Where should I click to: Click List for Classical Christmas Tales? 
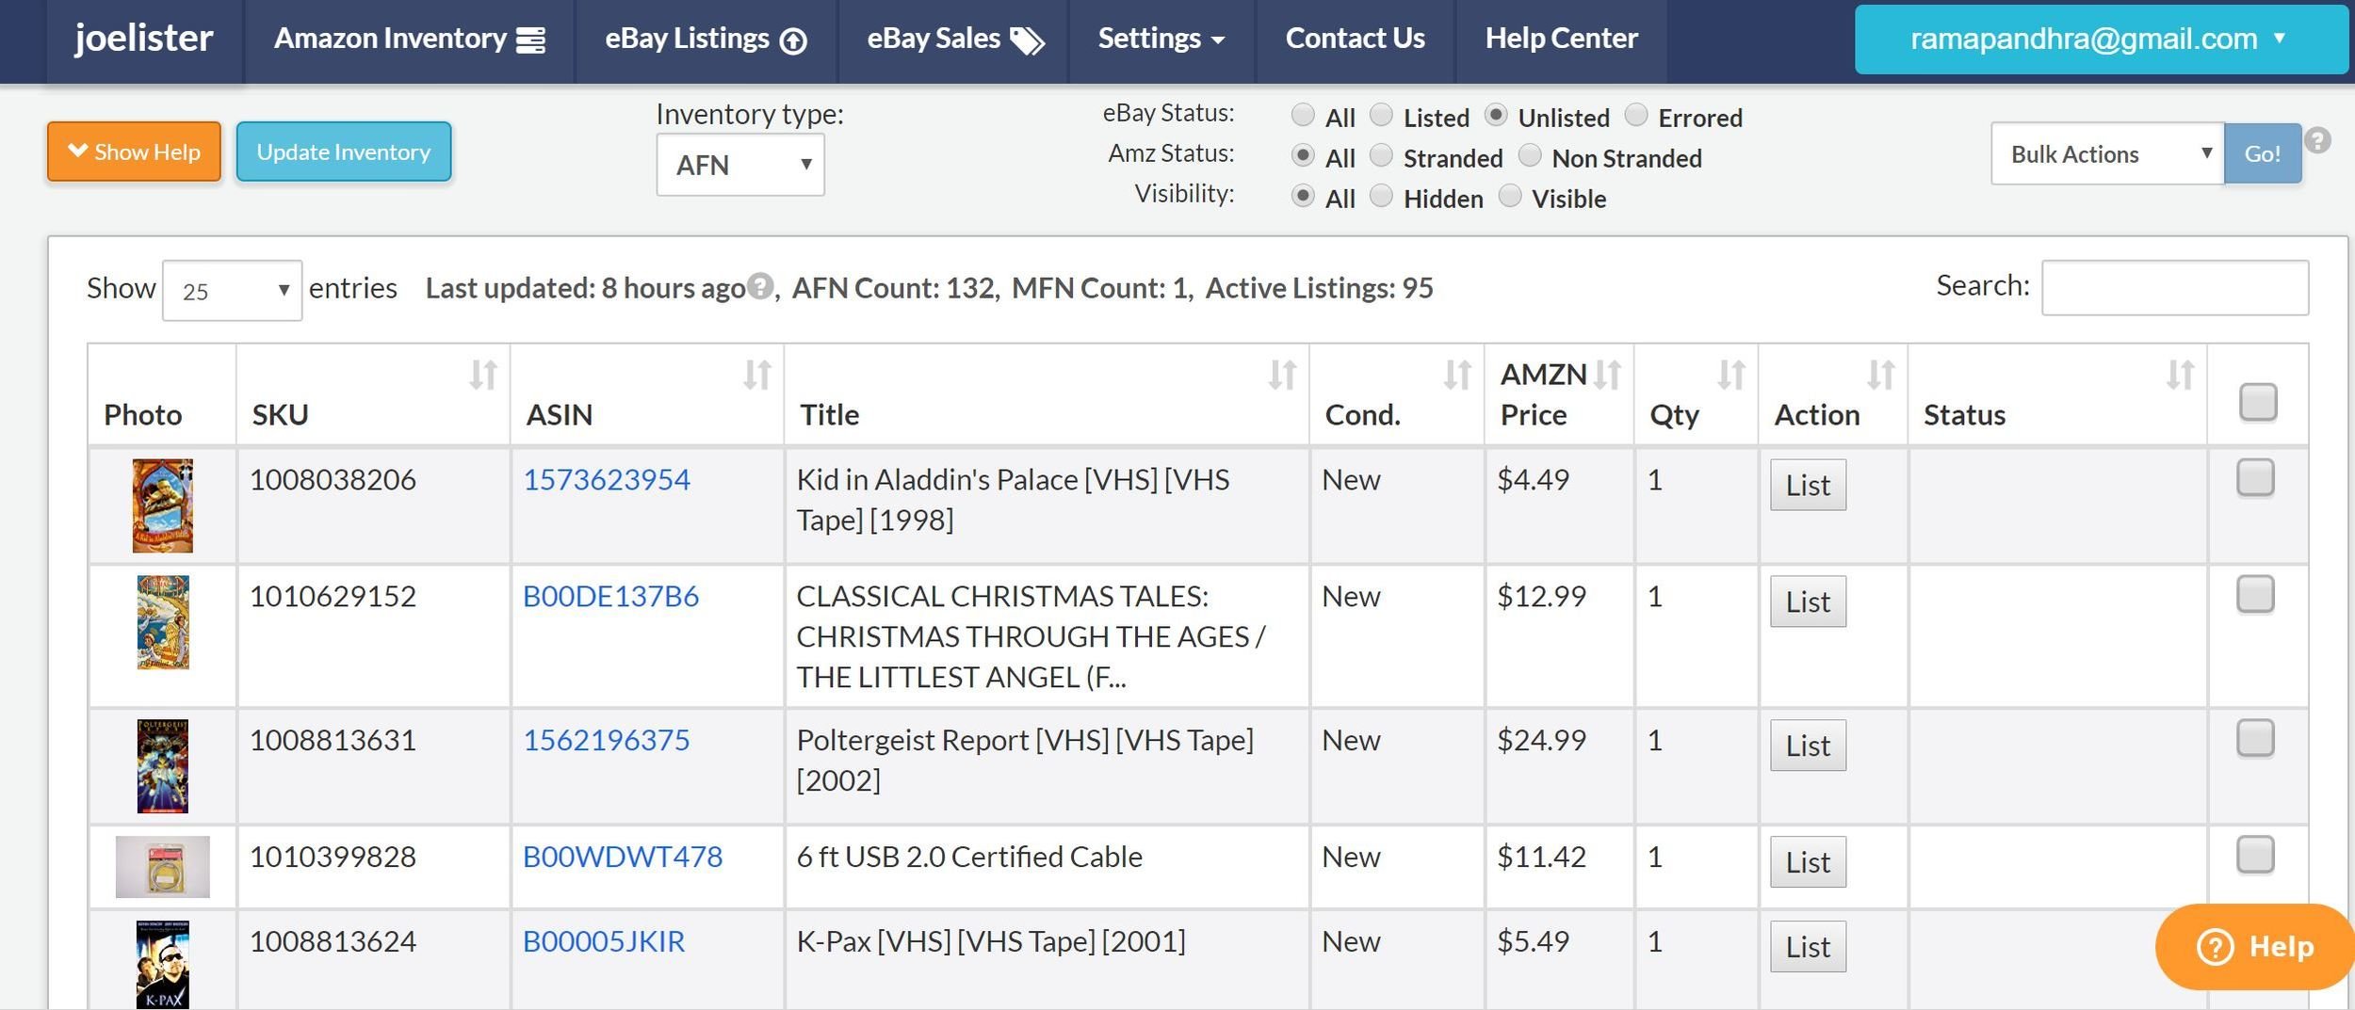tap(1808, 601)
